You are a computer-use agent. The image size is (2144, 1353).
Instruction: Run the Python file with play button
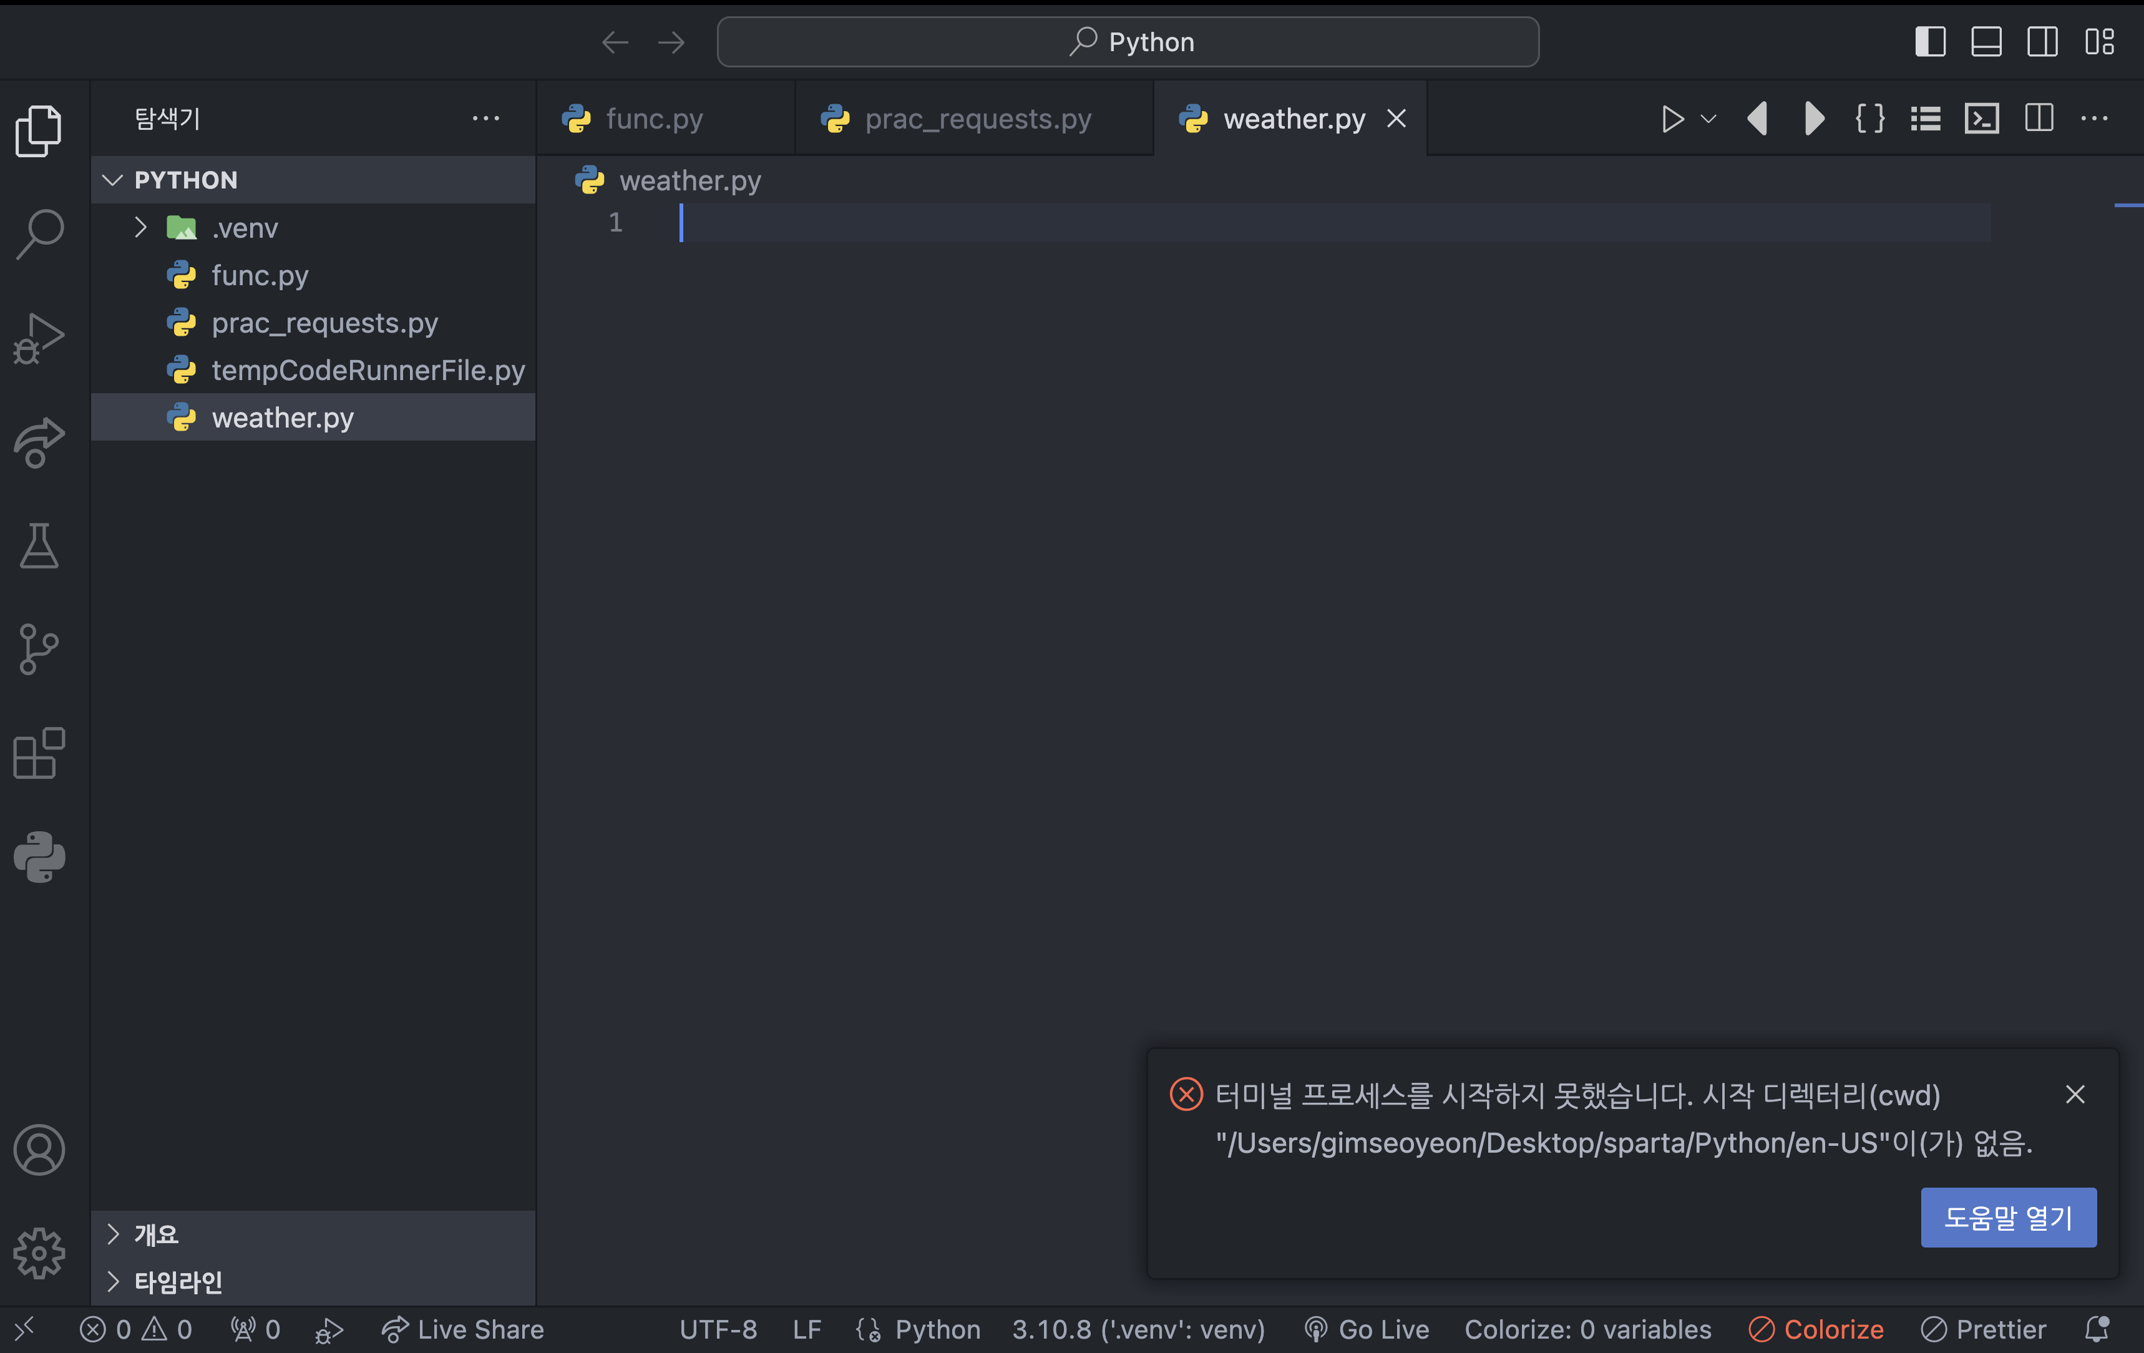coord(1672,119)
